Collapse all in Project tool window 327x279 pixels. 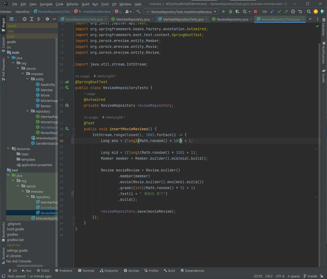coord(39,19)
